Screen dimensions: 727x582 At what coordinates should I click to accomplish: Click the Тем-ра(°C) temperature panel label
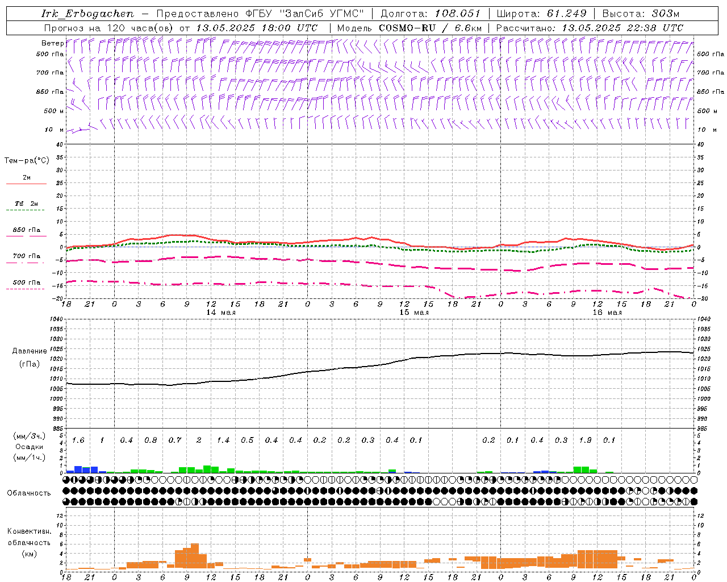(27, 161)
